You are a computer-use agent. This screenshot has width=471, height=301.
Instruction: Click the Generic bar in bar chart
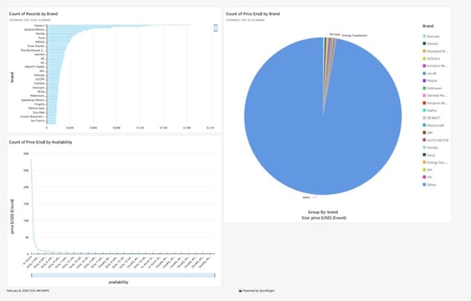[119, 25]
